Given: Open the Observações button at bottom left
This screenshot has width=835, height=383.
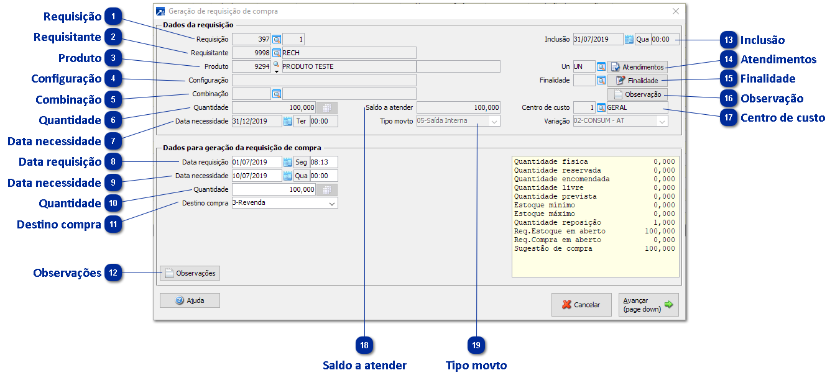Looking at the screenshot, I should click(190, 273).
